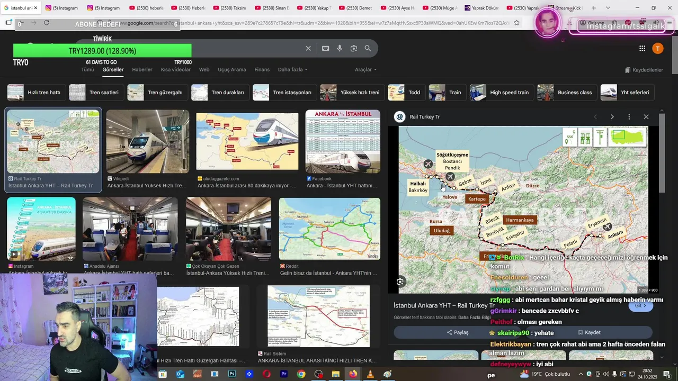Select the Tren güzergahı suggestion chip
Viewport: 678px width, 381px height.
pos(157,93)
